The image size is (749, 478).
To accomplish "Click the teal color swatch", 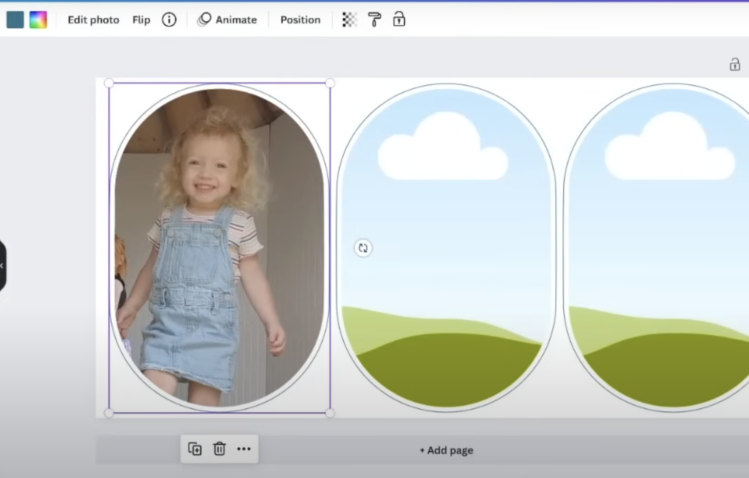I will (15, 19).
